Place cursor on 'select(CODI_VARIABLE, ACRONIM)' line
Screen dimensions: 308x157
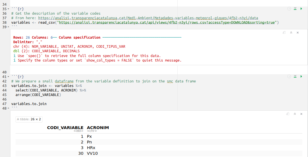tap(51, 90)
